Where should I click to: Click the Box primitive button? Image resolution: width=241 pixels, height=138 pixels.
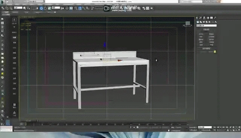(201, 34)
